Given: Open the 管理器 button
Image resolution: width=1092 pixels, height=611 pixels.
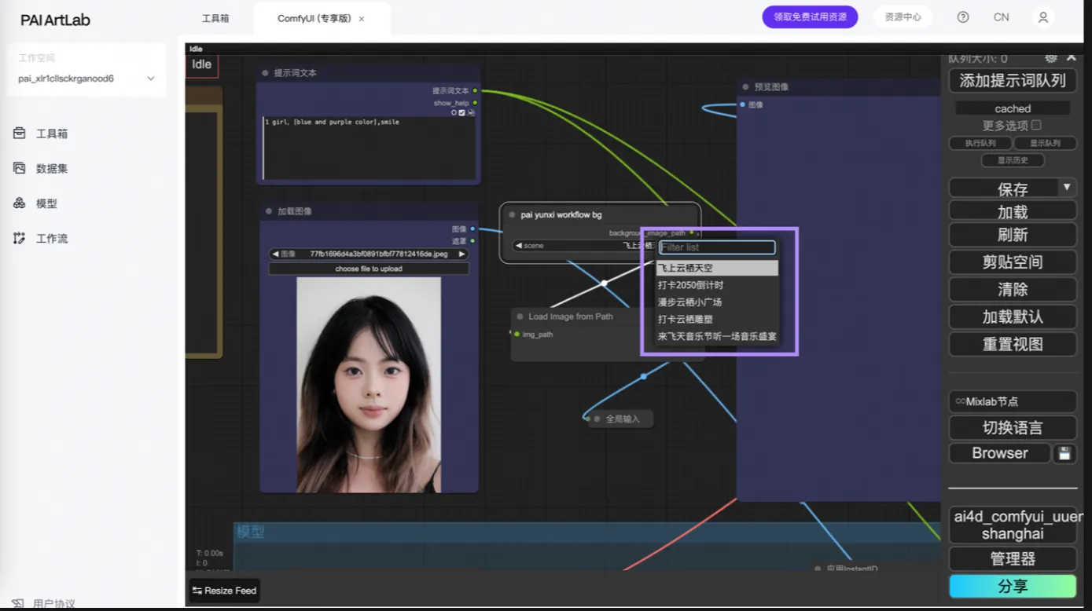Looking at the screenshot, I should click(1013, 559).
